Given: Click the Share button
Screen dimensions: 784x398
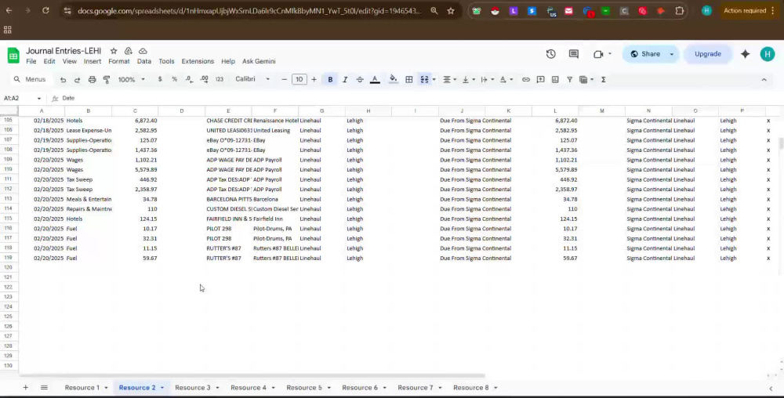Looking at the screenshot, I should tap(644, 54).
